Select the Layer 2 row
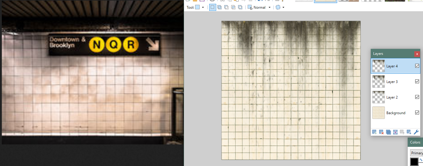 pyautogui.click(x=396, y=97)
